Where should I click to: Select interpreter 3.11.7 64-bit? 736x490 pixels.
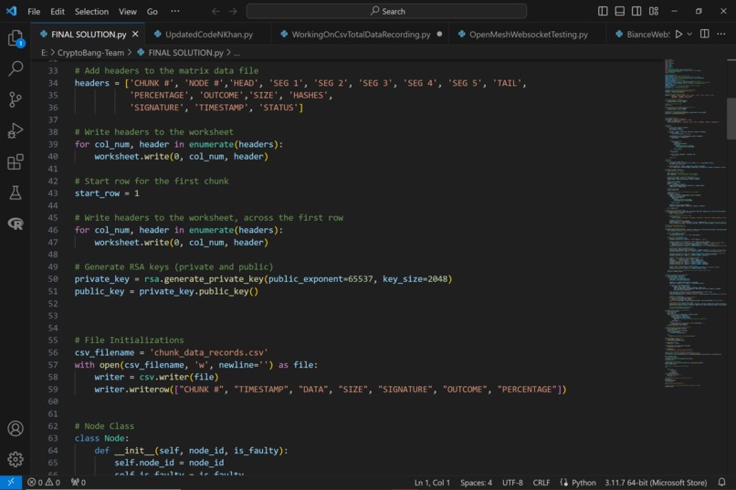click(x=656, y=482)
